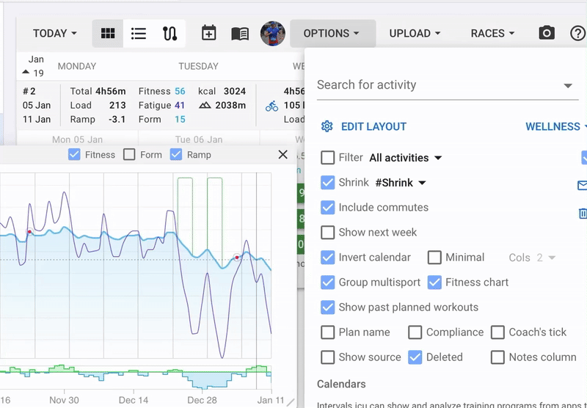
Task: Click the camera screenshot icon
Action: click(547, 33)
